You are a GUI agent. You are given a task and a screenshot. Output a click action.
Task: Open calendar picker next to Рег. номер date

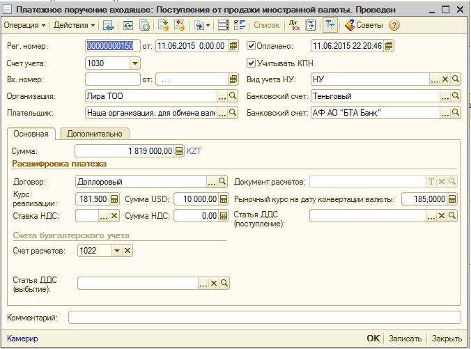pyautogui.click(x=233, y=46)
